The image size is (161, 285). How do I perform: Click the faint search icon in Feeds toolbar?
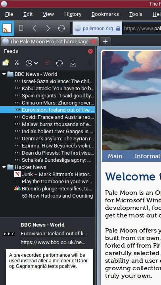pyautogui.click(x=90, y=63)
